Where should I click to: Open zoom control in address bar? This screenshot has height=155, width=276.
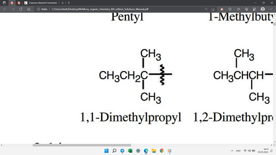click(206, 9)
